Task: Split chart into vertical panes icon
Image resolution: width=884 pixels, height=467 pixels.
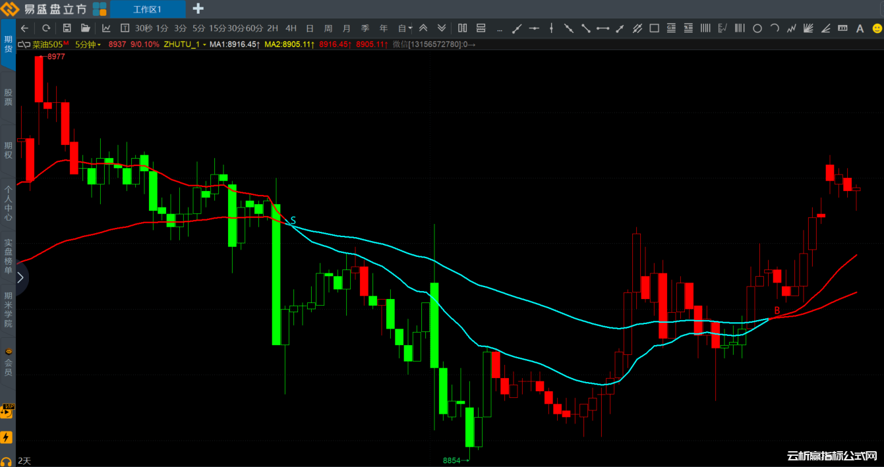Action: 462,28
